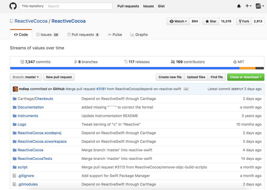267x190 pixels.
Task: Click the tag icon next to releases
Action: point(126,62)
